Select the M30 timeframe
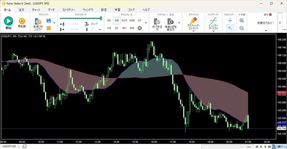287x149 pixels. tap(132, 20)
